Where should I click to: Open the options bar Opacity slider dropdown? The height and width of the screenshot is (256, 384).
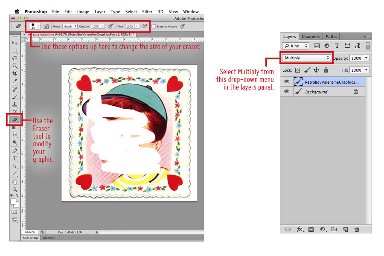click(102, 26)
